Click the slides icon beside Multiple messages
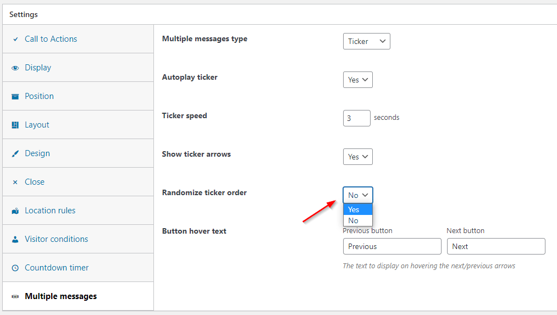The height and width of the screenshot is (315, 557). [15, 296]
